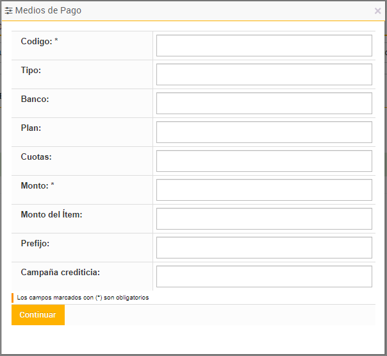
Task: Click into the Plan field
Action: click(x=264, y=132)
